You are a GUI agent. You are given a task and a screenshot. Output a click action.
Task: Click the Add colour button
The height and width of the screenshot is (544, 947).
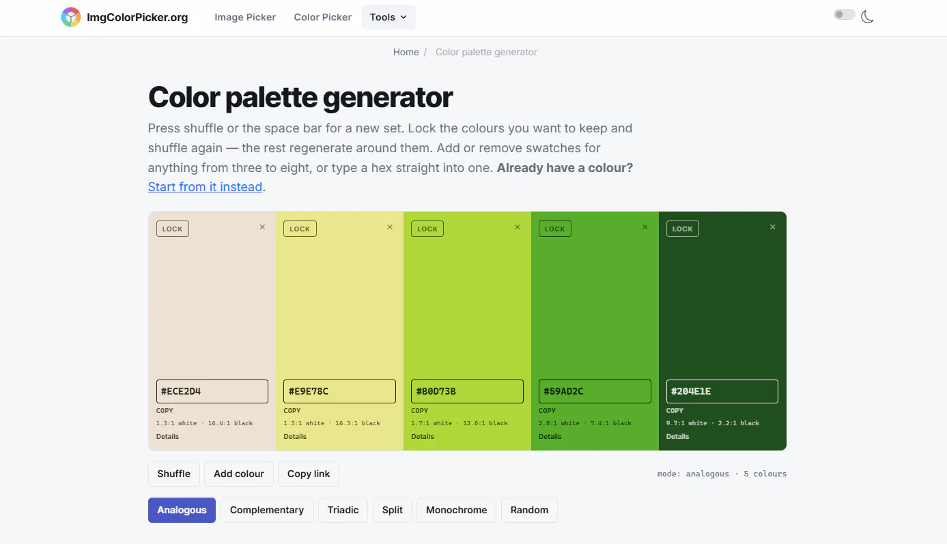(x=239, y=474)
